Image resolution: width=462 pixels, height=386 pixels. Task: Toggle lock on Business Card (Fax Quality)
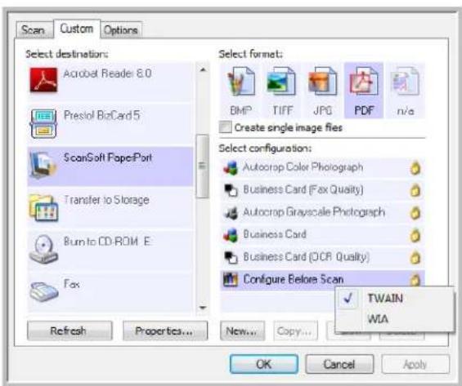coord(415,190)
